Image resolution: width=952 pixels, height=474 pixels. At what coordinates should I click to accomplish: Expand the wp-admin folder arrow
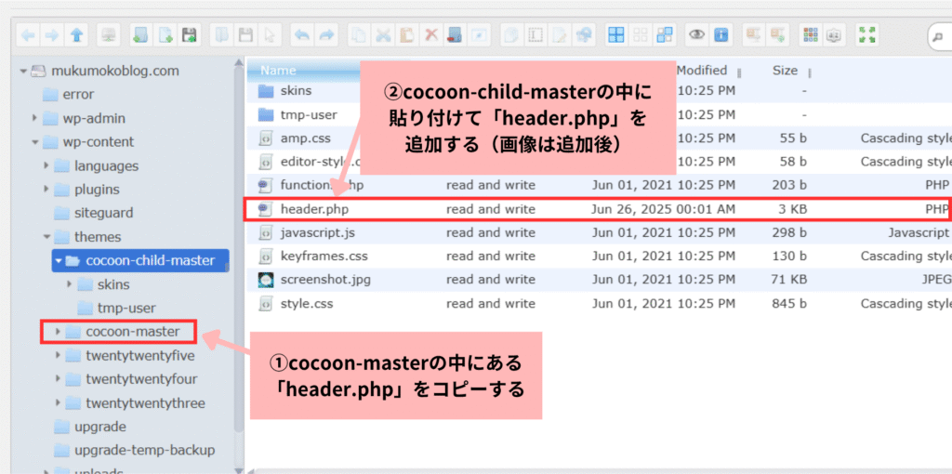tap(34, 118)
